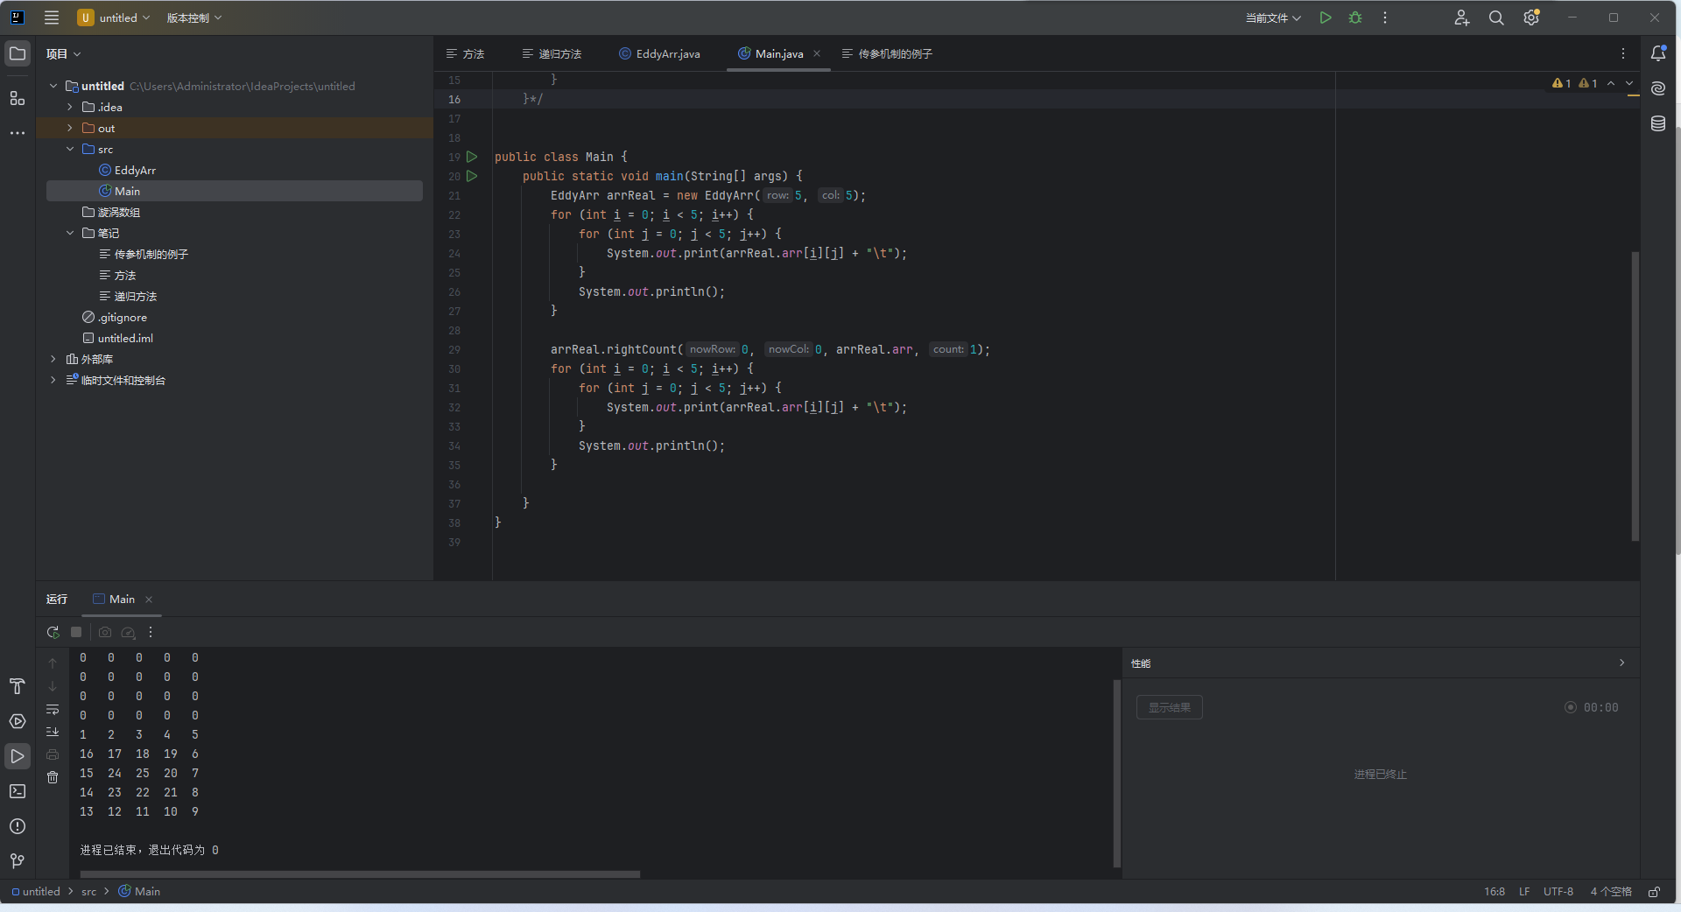Open the Structure tool window icon
The image size is (1681, 912).
[x=18, y=98]
